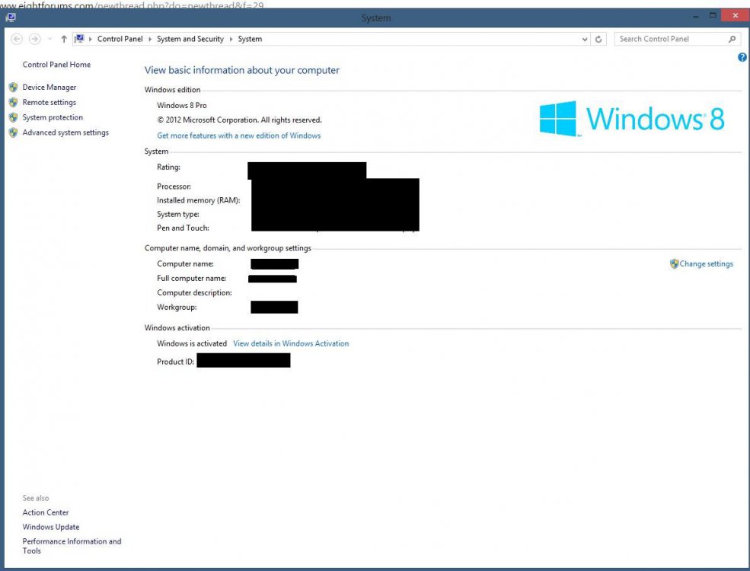Click the search magnifier icon
Image resolution: width=750 pixels, height=571 pixels.
[x=732, y=39]
